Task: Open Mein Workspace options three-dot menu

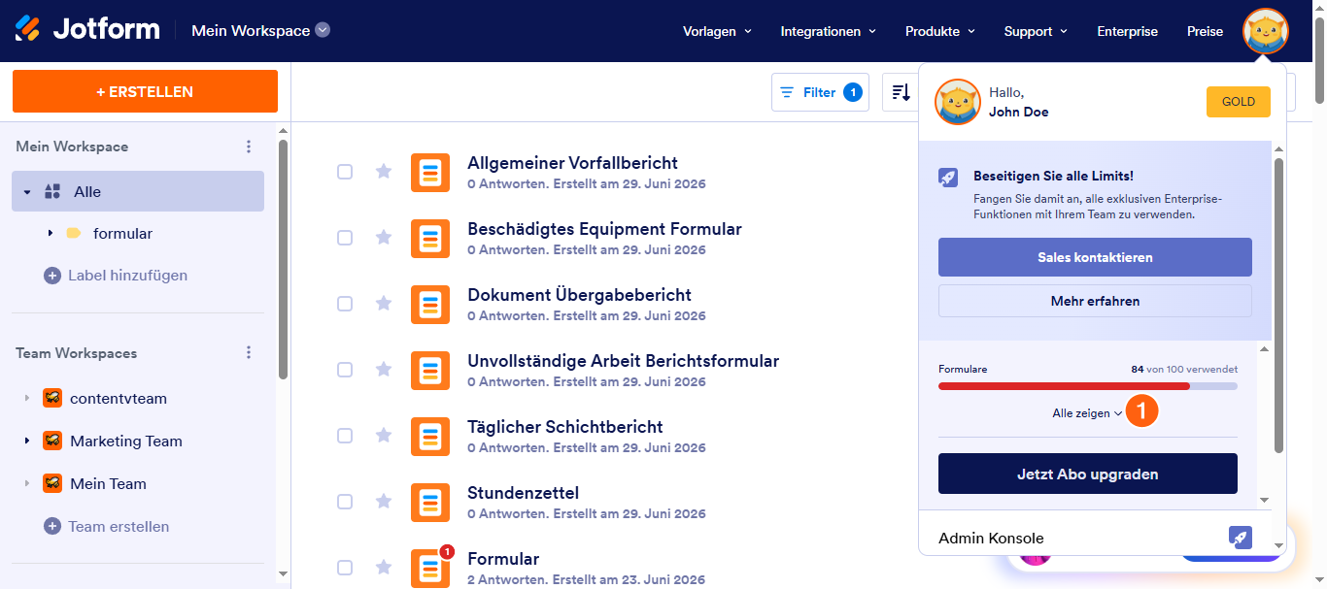Action: pyautogui.click(x=249, y=147)
